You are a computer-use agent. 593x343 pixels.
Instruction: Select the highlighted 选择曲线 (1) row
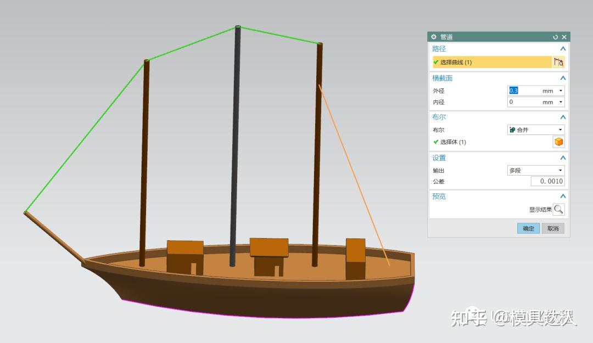point(492,62)
